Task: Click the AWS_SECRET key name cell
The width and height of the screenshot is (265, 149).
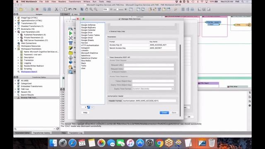Action: click(162, 48)
